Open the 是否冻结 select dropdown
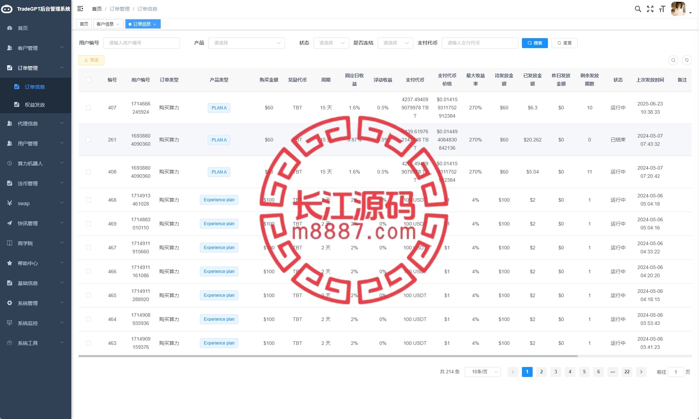 (x=395, y=43)
